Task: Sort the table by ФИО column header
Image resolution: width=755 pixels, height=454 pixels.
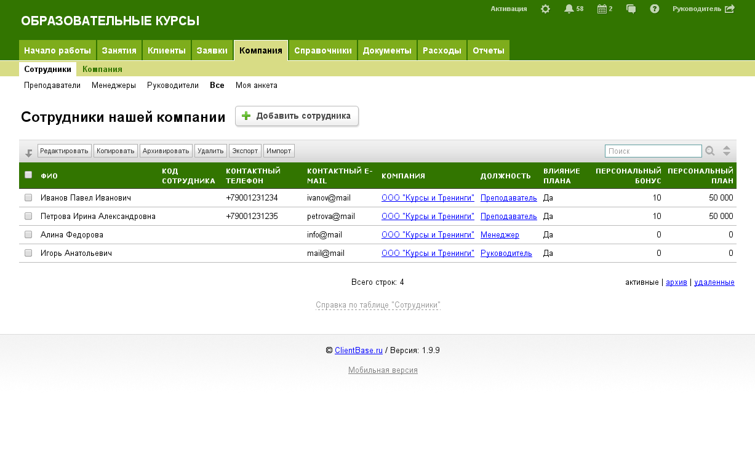Action: 49,176
